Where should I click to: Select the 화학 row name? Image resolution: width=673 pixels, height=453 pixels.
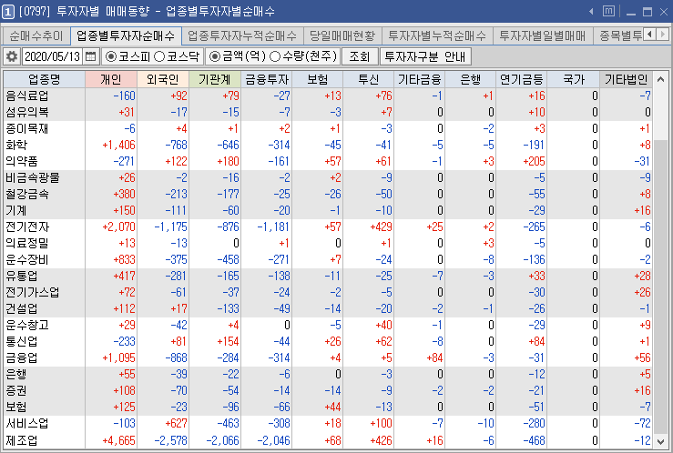(x=16, y=146)
